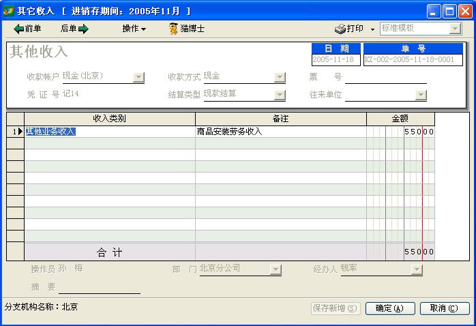The height and width of the screenshot is (326, 476).
Task: Go to next document (后单)
Action: pos(74,29)
